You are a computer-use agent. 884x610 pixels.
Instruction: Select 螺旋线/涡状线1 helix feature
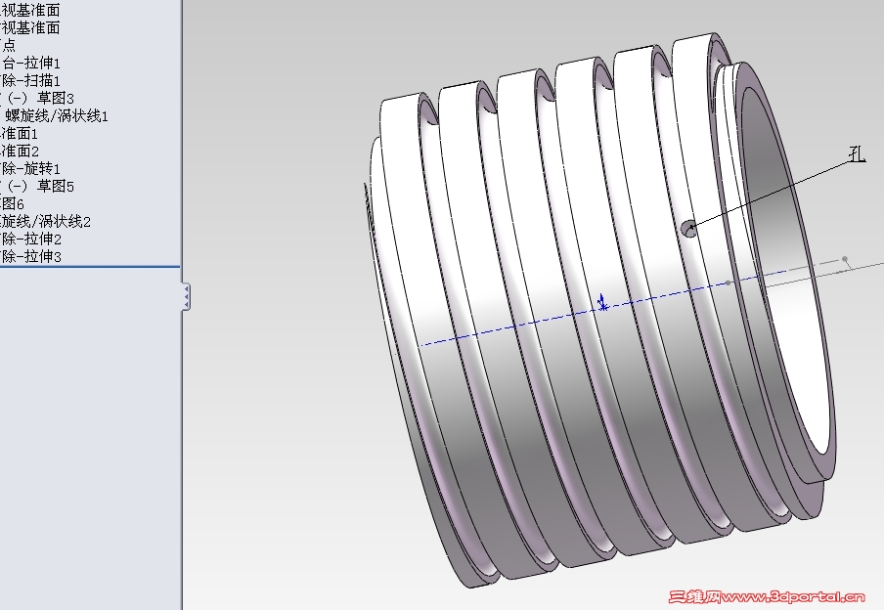(x=57, y=115)
